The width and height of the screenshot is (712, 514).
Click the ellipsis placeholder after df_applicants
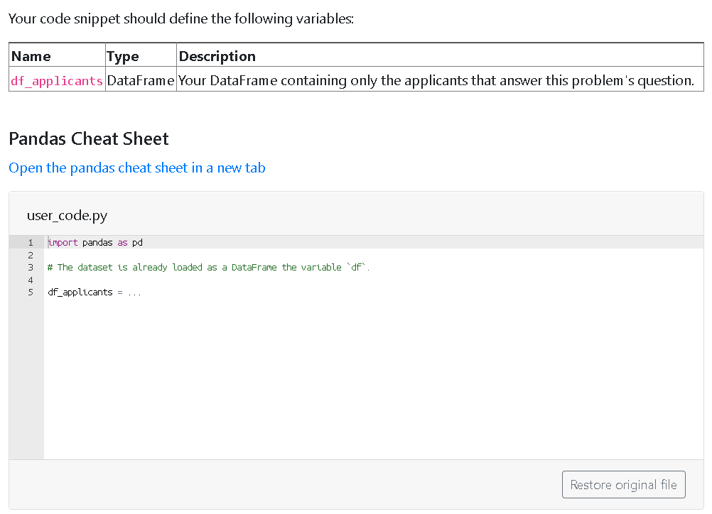[x=135, y=292]
